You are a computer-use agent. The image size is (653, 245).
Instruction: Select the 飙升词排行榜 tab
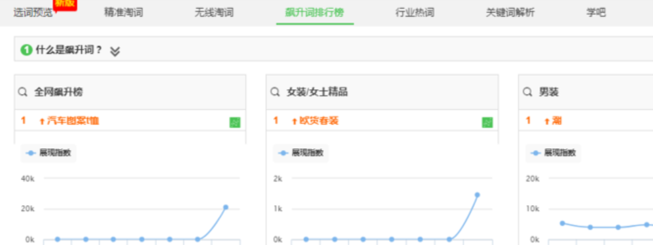(315, 12)
